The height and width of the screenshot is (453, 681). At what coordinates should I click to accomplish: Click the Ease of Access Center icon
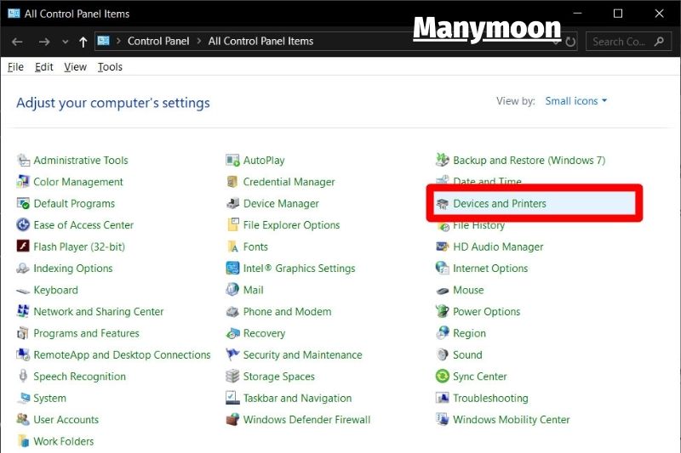click(23, 225)
